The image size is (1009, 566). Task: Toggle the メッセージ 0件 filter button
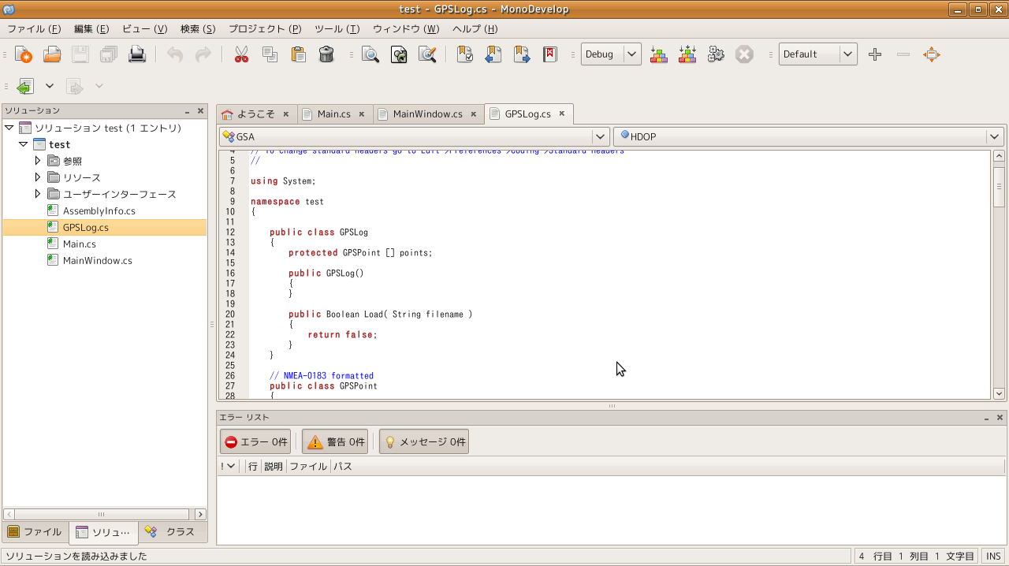click(x=424, y=442)
